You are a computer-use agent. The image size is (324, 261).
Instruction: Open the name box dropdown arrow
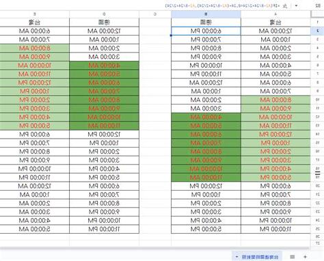coord(297,5)
